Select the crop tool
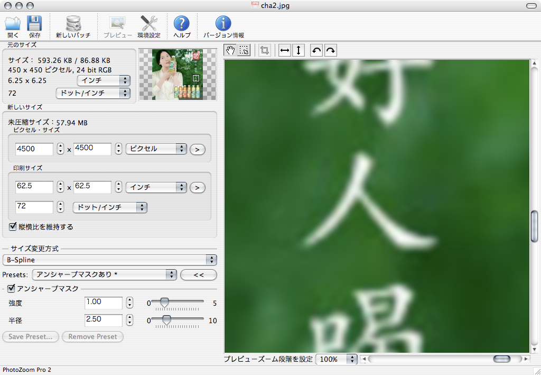541x375 pixels. [265, 50]
